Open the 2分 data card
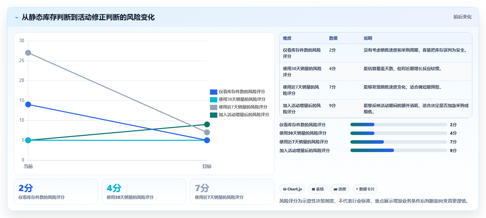Image resolution: width=486 pixels, height=218 pixels. (56, 191)
